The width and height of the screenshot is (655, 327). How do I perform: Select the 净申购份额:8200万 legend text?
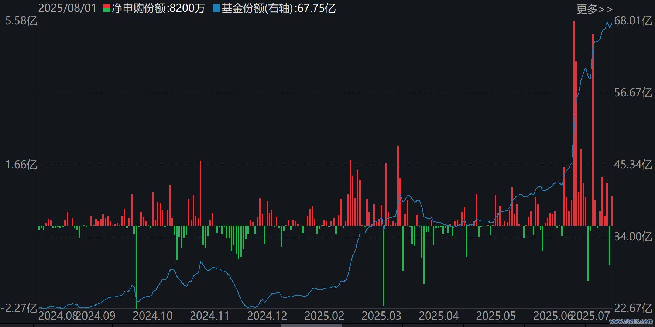point(158,8)
